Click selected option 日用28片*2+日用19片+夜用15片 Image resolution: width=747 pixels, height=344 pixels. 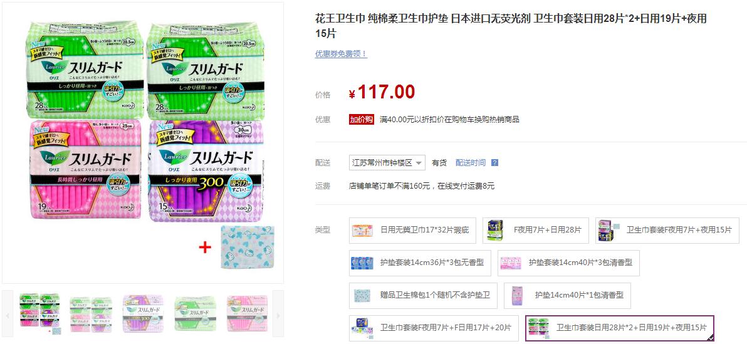pyautogui.click(x=620, y=328)
